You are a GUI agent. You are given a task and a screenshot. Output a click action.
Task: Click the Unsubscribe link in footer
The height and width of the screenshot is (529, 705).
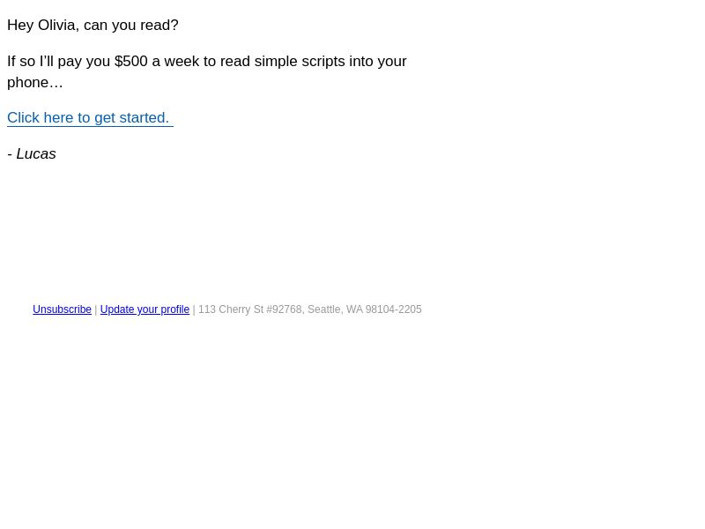coord(62,309)
